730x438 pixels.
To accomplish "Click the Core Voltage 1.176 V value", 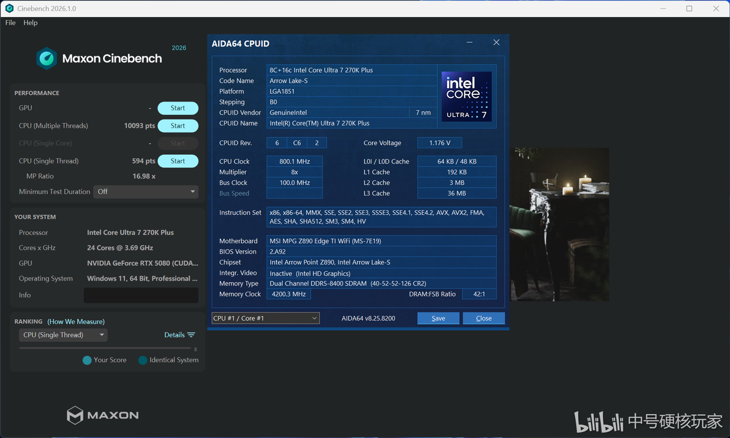I will pyautogui.click(x=440, y=143).
